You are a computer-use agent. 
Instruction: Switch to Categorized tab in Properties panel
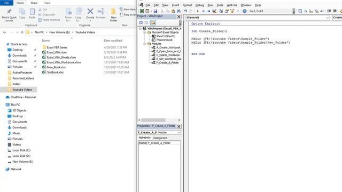point(160,138)
